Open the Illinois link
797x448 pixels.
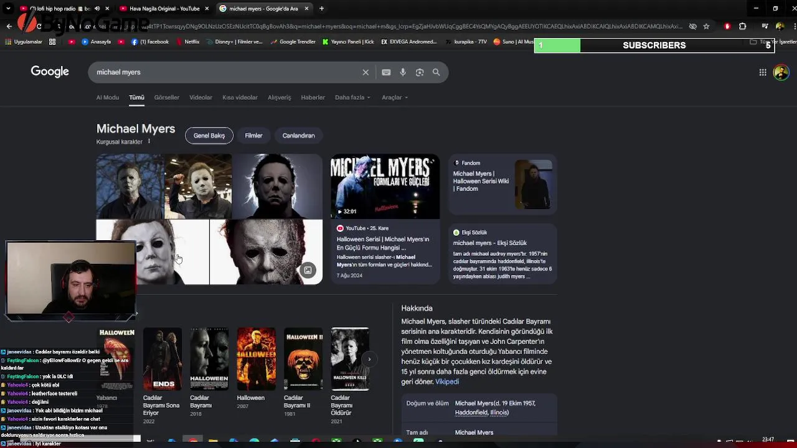[x=499, y=413]
